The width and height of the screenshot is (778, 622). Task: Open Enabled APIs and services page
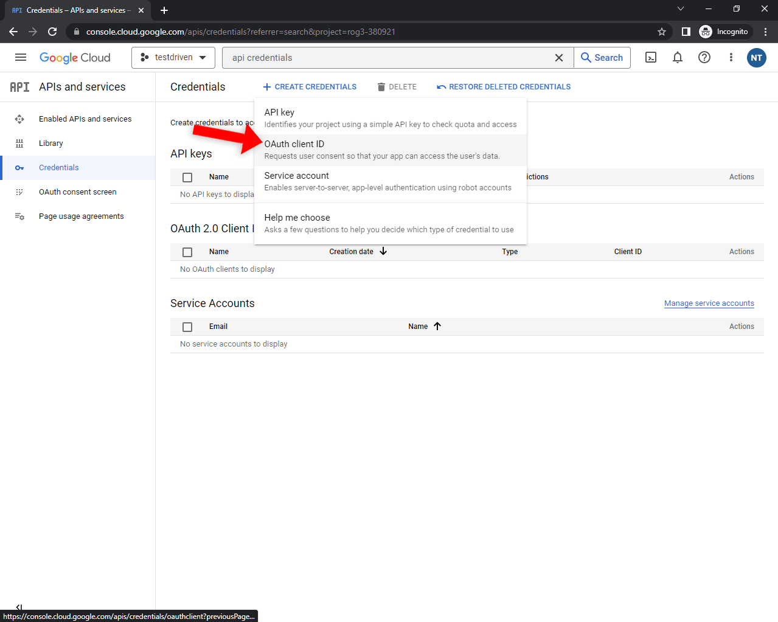pos(85,119)
